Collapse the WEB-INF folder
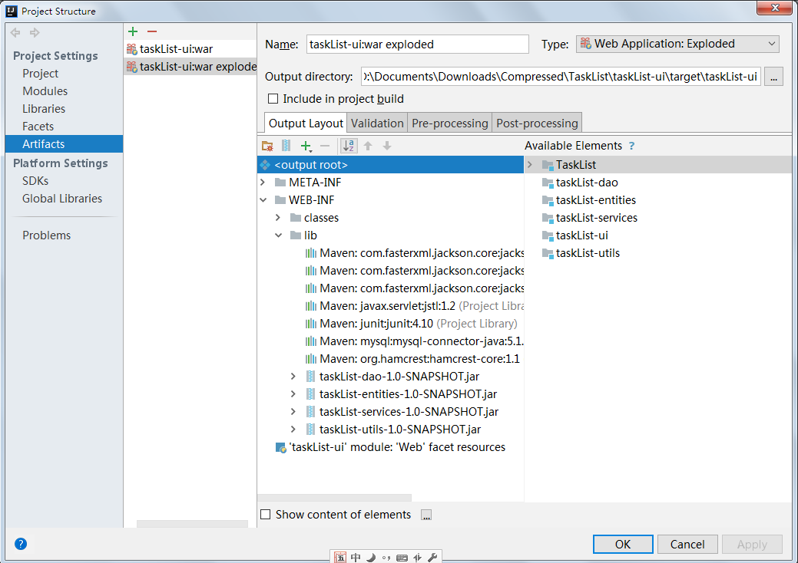 (x=263, y=200)
